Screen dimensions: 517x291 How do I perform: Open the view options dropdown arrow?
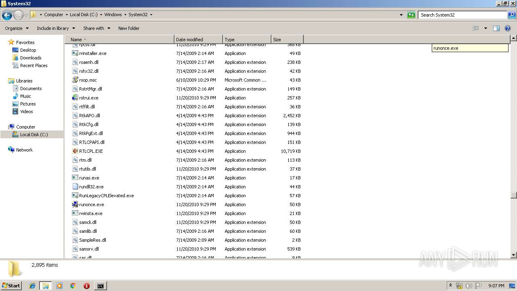click(x=485, y=28)
